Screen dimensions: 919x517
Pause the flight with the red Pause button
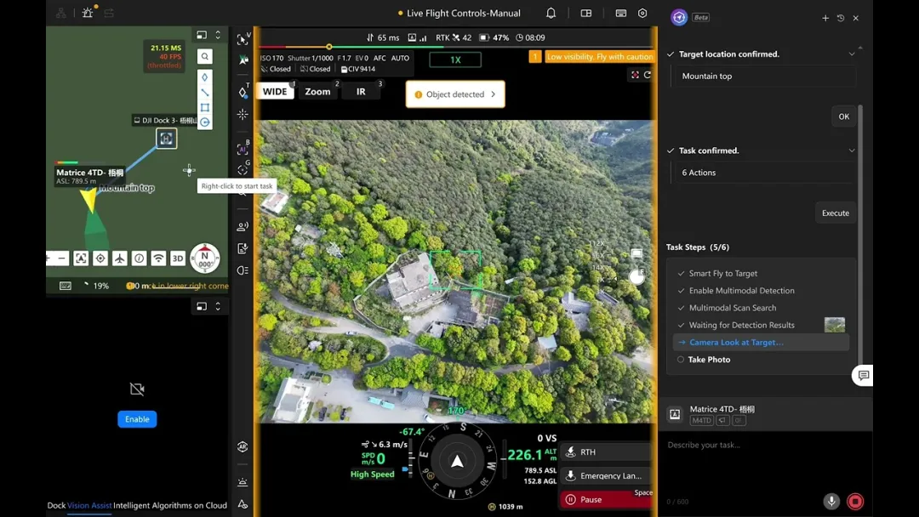(606, 499)
